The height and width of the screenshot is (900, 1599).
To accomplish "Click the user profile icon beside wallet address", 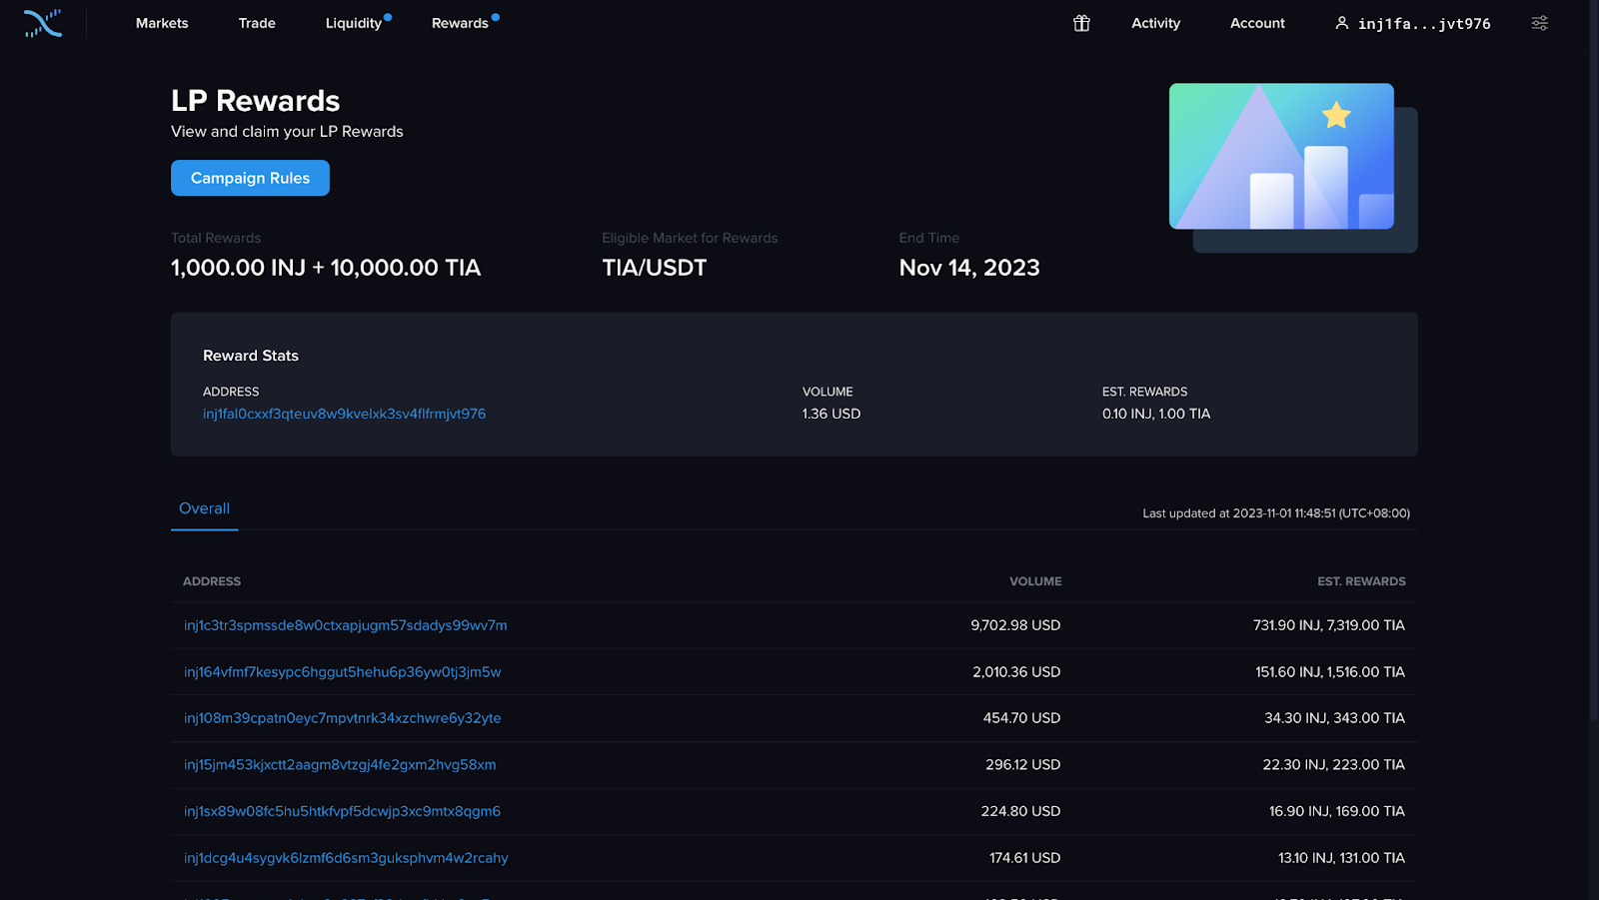I will click(1342, 23).
